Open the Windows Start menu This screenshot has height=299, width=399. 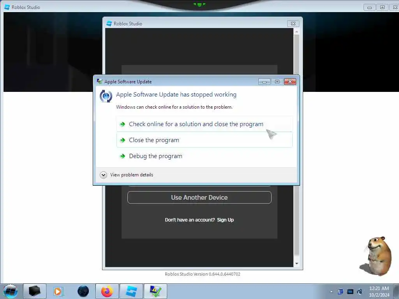pos(11,291)
